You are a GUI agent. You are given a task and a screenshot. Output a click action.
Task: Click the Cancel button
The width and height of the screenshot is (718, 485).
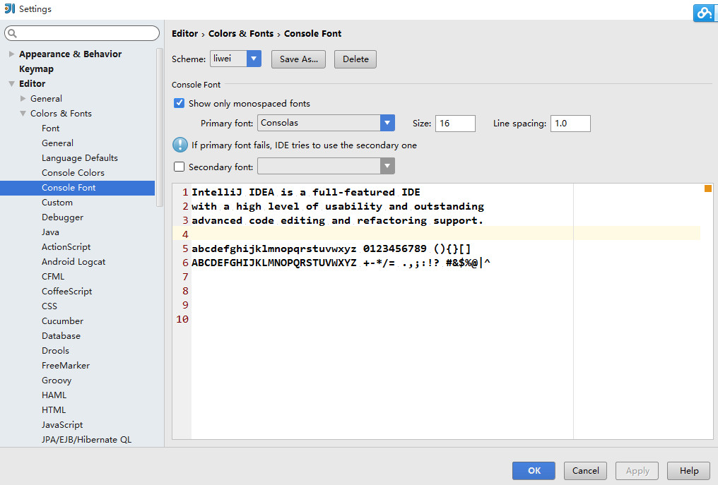click(x=585, y=470)
